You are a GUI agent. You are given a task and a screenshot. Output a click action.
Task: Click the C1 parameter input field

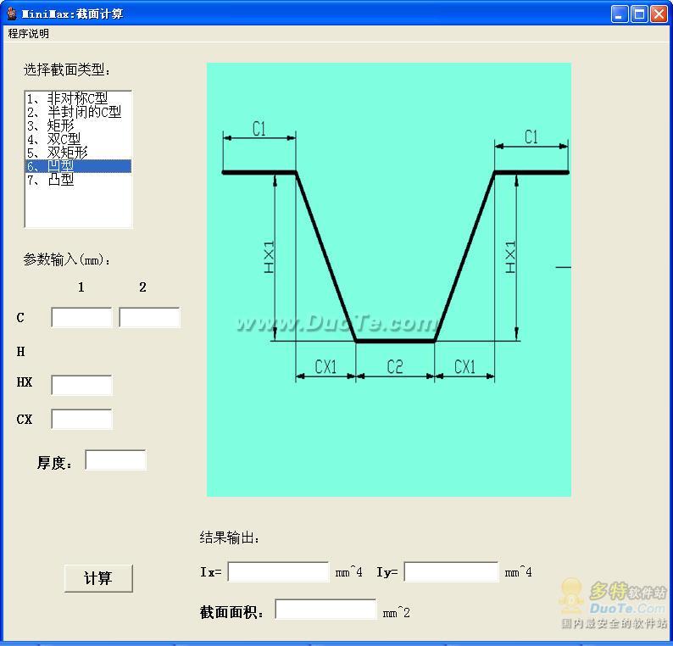click(81, 318)
